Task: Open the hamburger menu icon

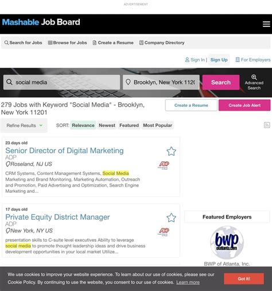Action: pyautogui.click(x=266, y=24)
